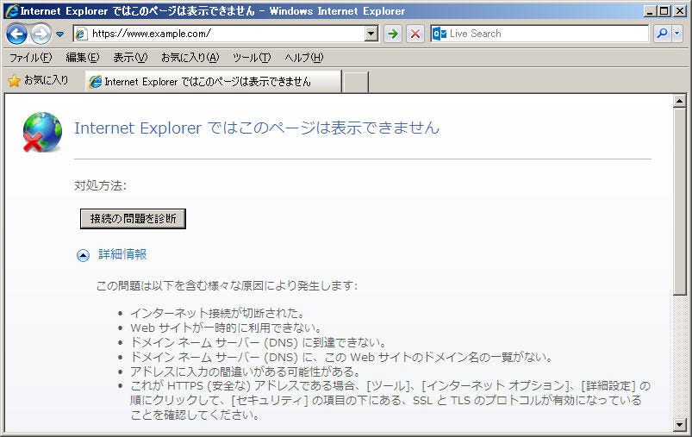Click the globe error icon in page
The height and width of the screenshot is (437, 692).
click(x=42, y=132)
